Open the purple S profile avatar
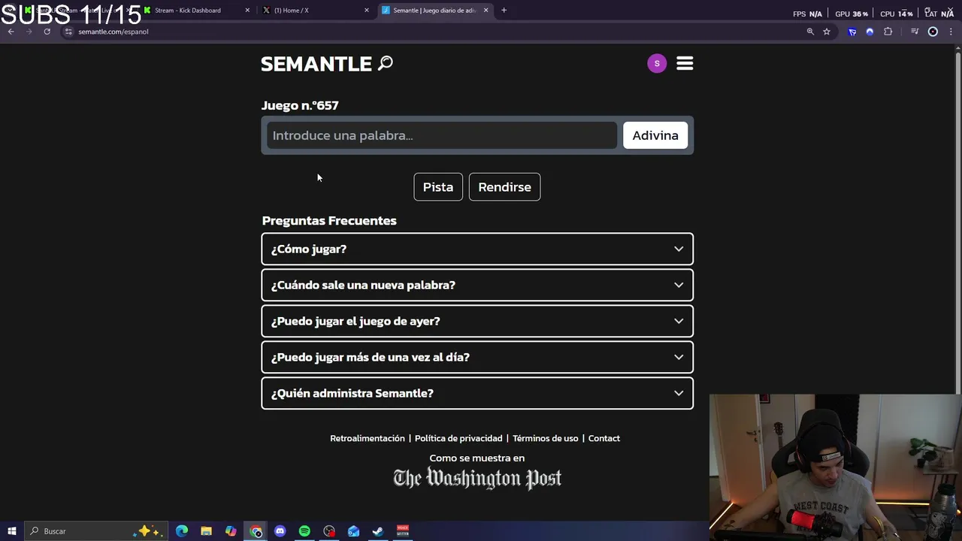This screenshot has width=962, height=541. click(x=657, y=64)
